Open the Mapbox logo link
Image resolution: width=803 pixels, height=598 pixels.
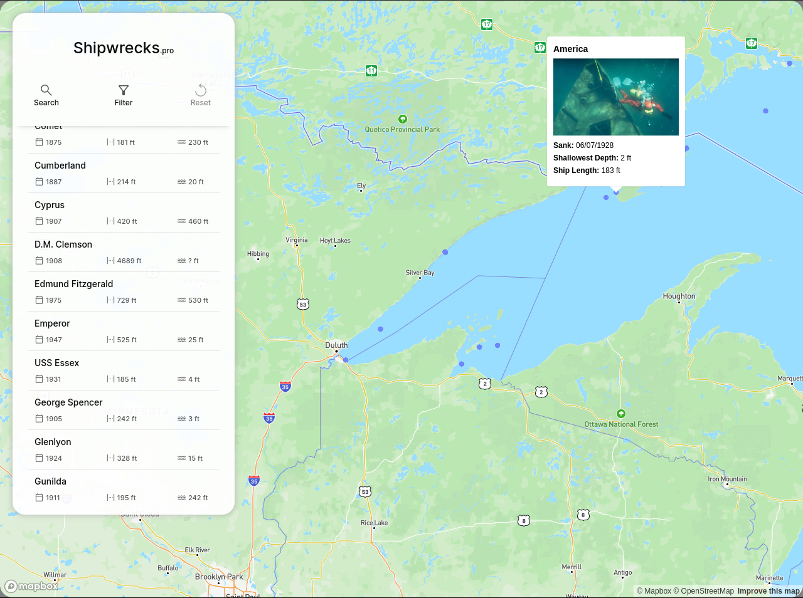pos(31,587)
